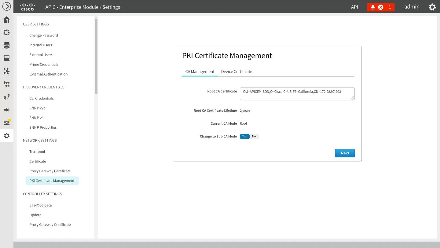Open EasyQoS Beta settings
The width and height of the screenshot is (440, 248).
[x=41, y=205]
